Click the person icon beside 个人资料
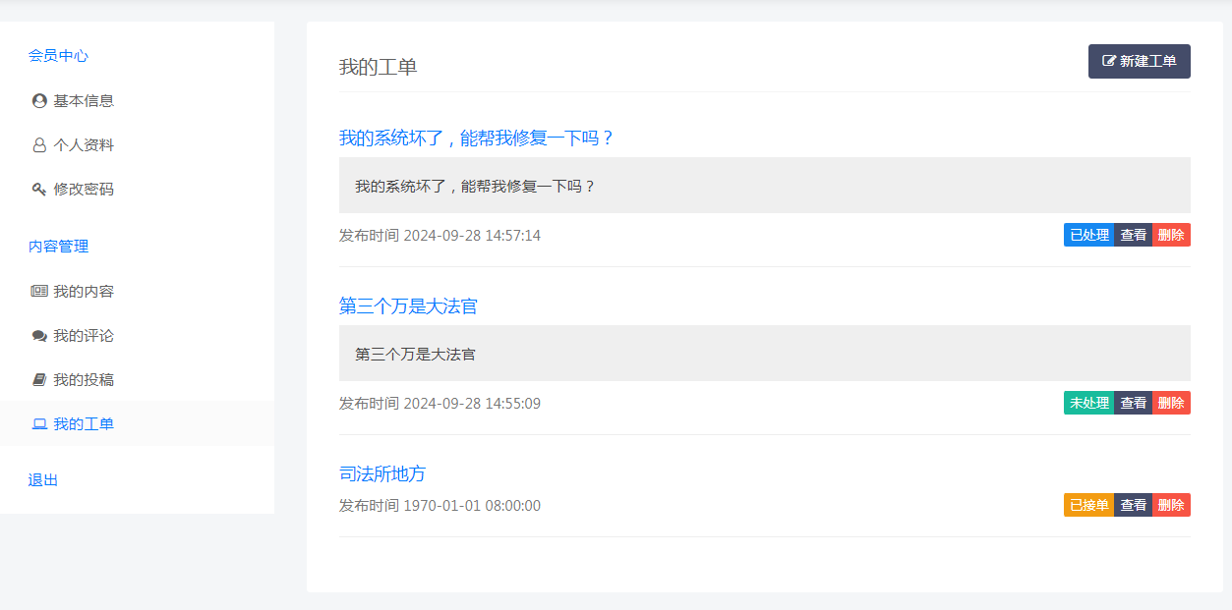 point(39,145)
